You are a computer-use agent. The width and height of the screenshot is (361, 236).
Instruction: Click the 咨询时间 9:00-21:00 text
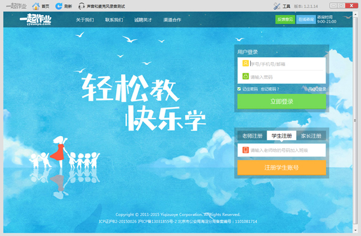point(327,19)
